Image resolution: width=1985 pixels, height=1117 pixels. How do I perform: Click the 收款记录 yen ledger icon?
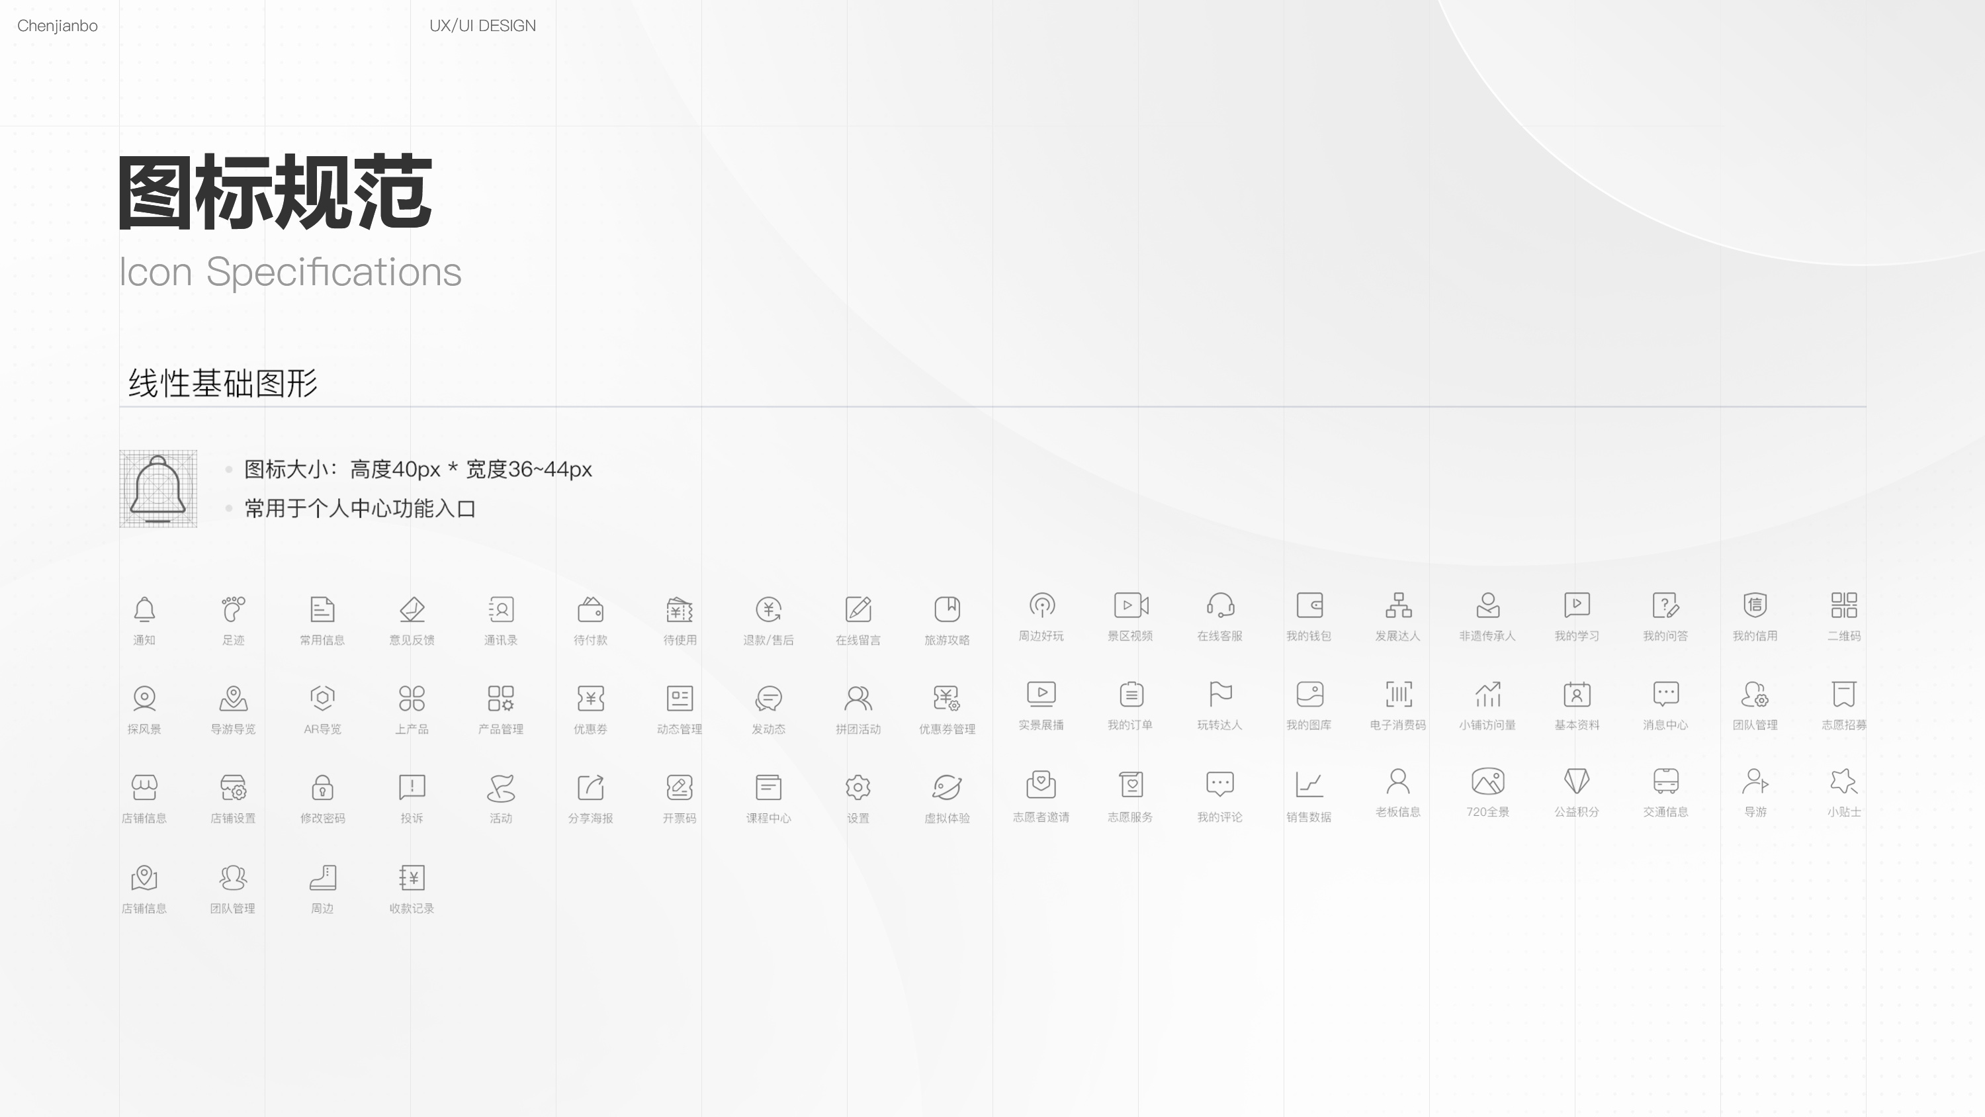(x=412, y=877)
